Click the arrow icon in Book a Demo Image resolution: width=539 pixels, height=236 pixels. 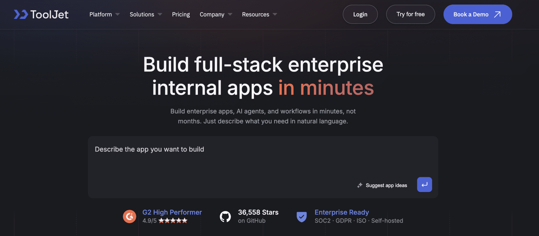(x=497, y=14)
